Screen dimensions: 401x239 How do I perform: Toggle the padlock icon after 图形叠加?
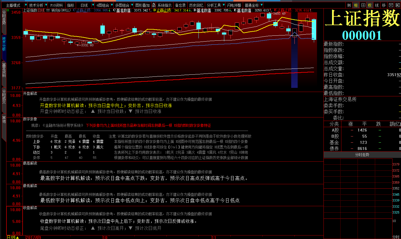[x=154, y=5]
